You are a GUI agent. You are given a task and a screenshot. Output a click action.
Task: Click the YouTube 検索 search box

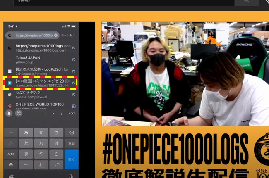tap(124, 2)
